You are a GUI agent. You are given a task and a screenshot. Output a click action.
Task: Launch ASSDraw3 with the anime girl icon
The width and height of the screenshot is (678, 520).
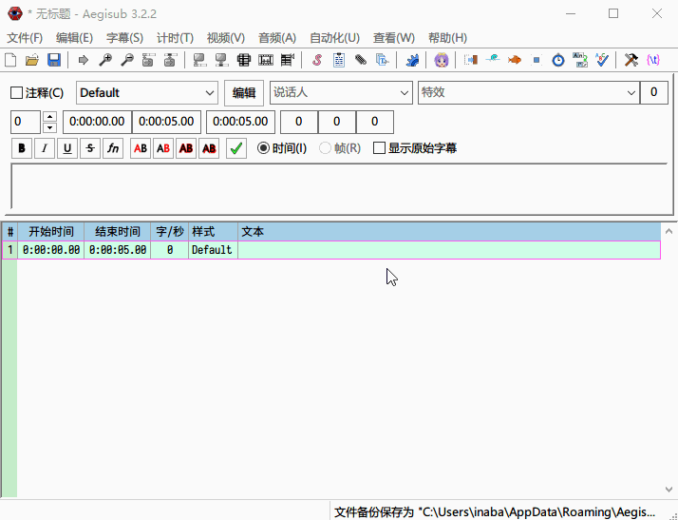(442, 60)
